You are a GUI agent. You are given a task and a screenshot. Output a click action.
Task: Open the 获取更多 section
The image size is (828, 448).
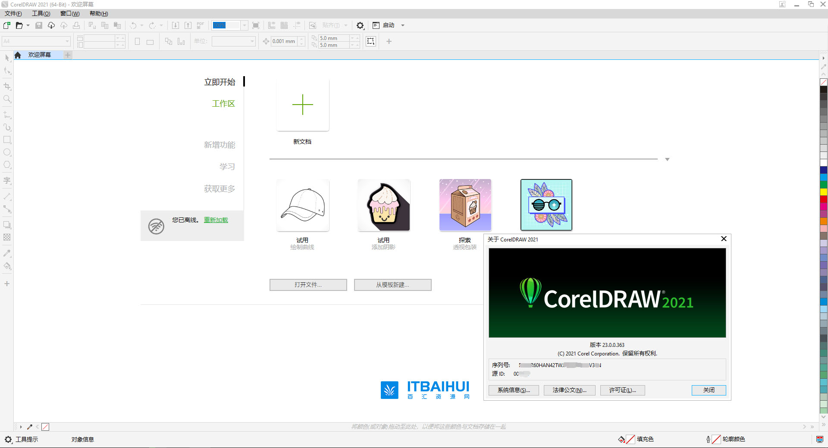[x=220, y=188]
